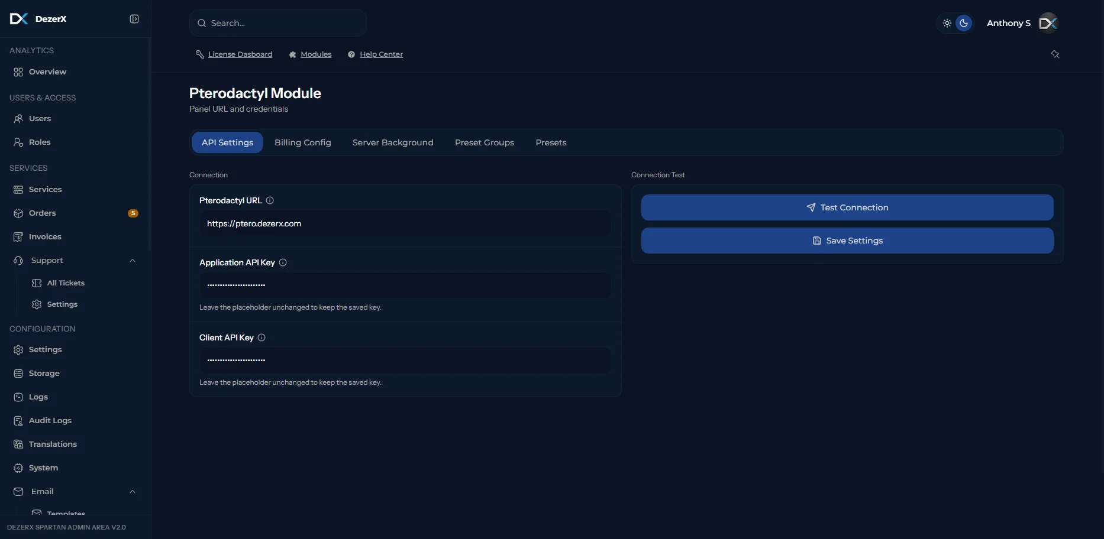The height and width of the screenshot is (539, 1104).
Task: Open the Help Center link
Action: 381,54
